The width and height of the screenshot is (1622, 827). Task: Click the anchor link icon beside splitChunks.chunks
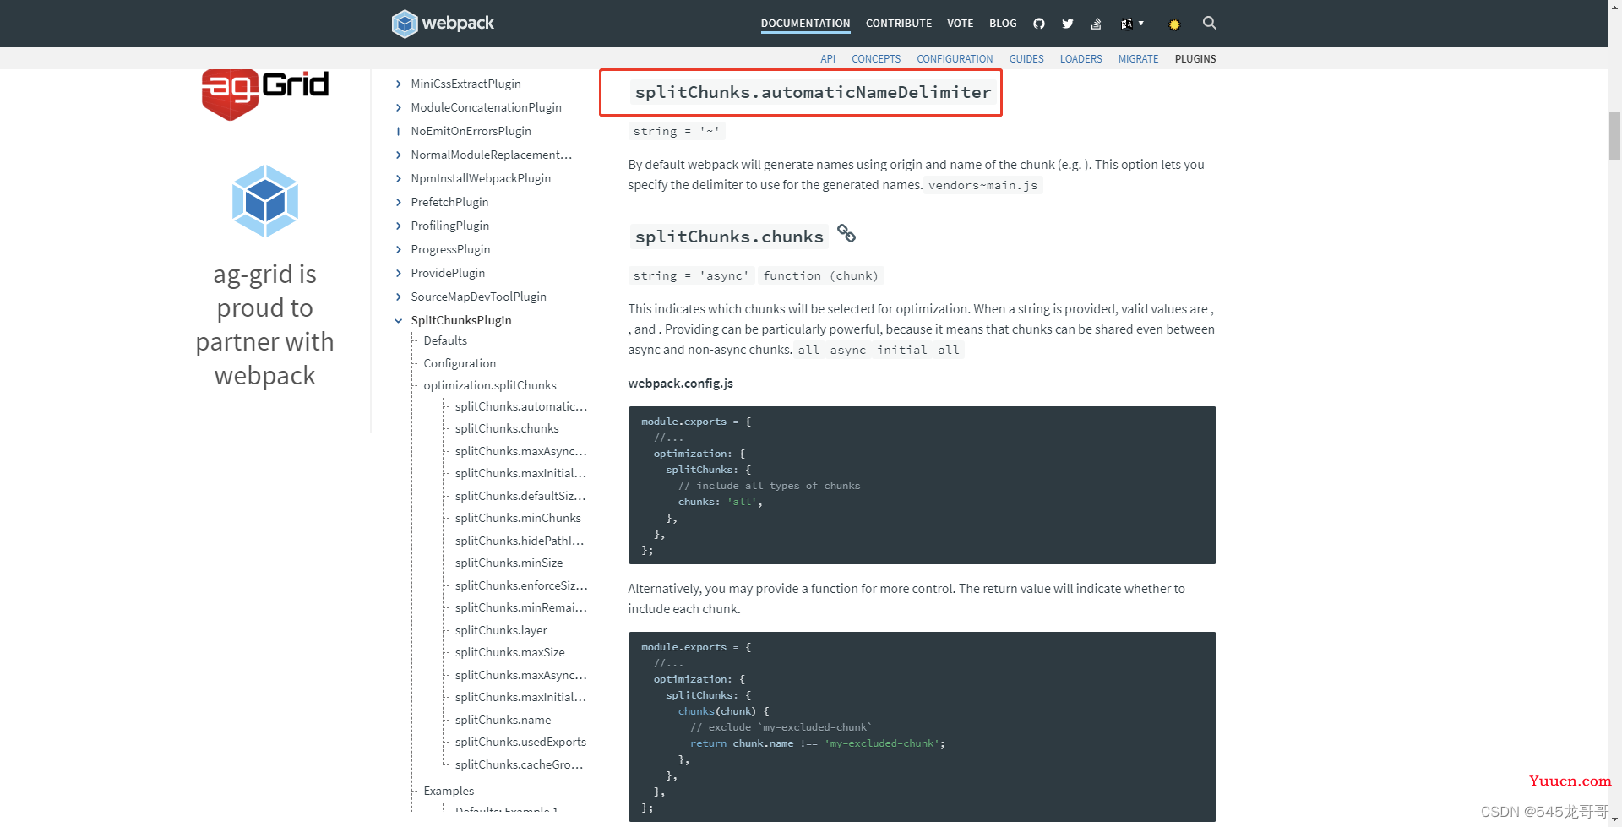click(x=846, y=234)
